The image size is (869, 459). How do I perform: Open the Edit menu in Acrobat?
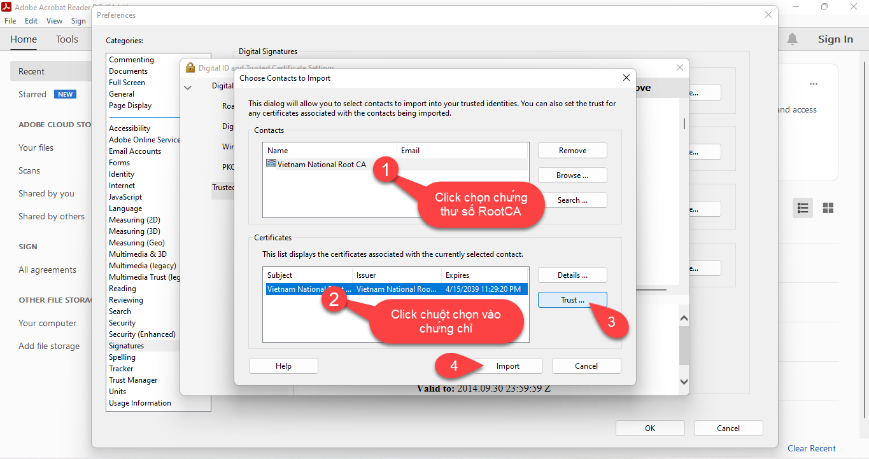(31, 21)
